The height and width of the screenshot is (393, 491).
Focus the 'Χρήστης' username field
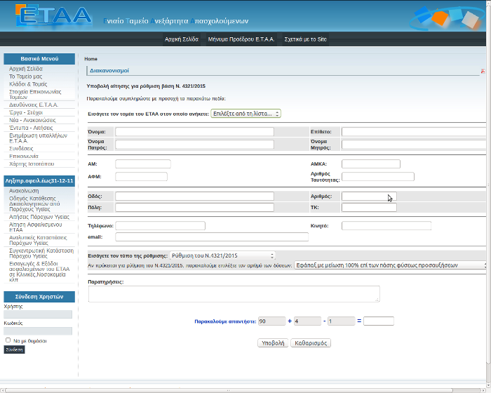click(x=38, y=314)
